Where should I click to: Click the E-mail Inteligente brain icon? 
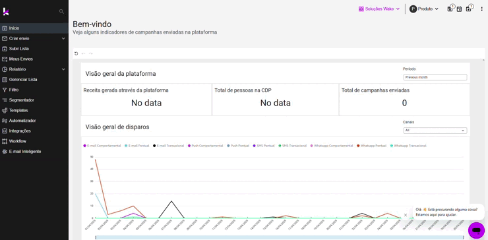(5, 152)
